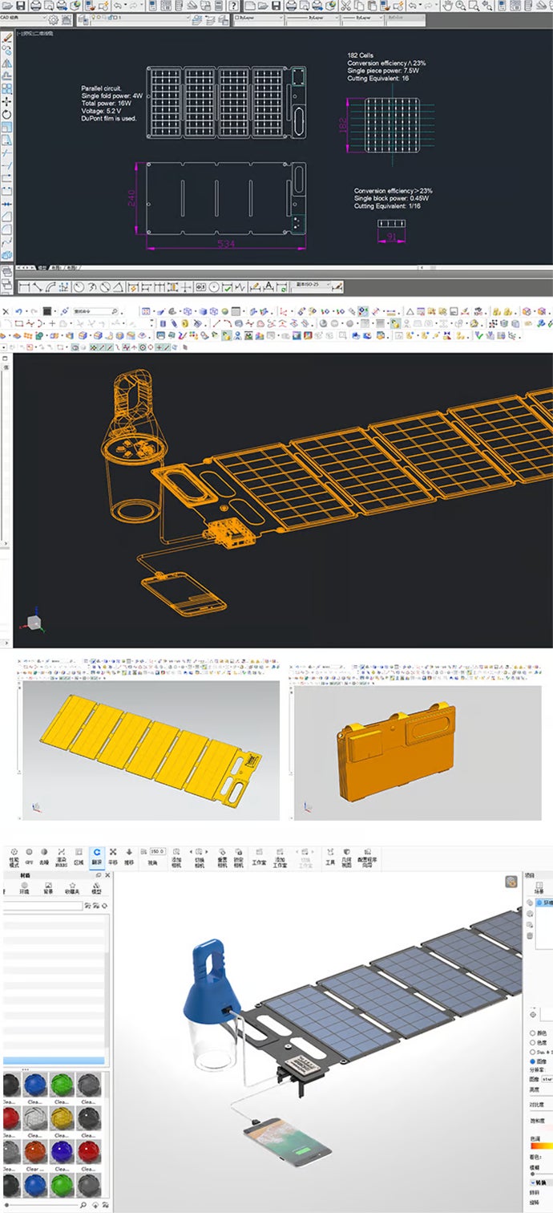Viewport: 553px width, 1213px height.
Task: Select the Color (颜色) radio button
Action: click(533, 1032)
